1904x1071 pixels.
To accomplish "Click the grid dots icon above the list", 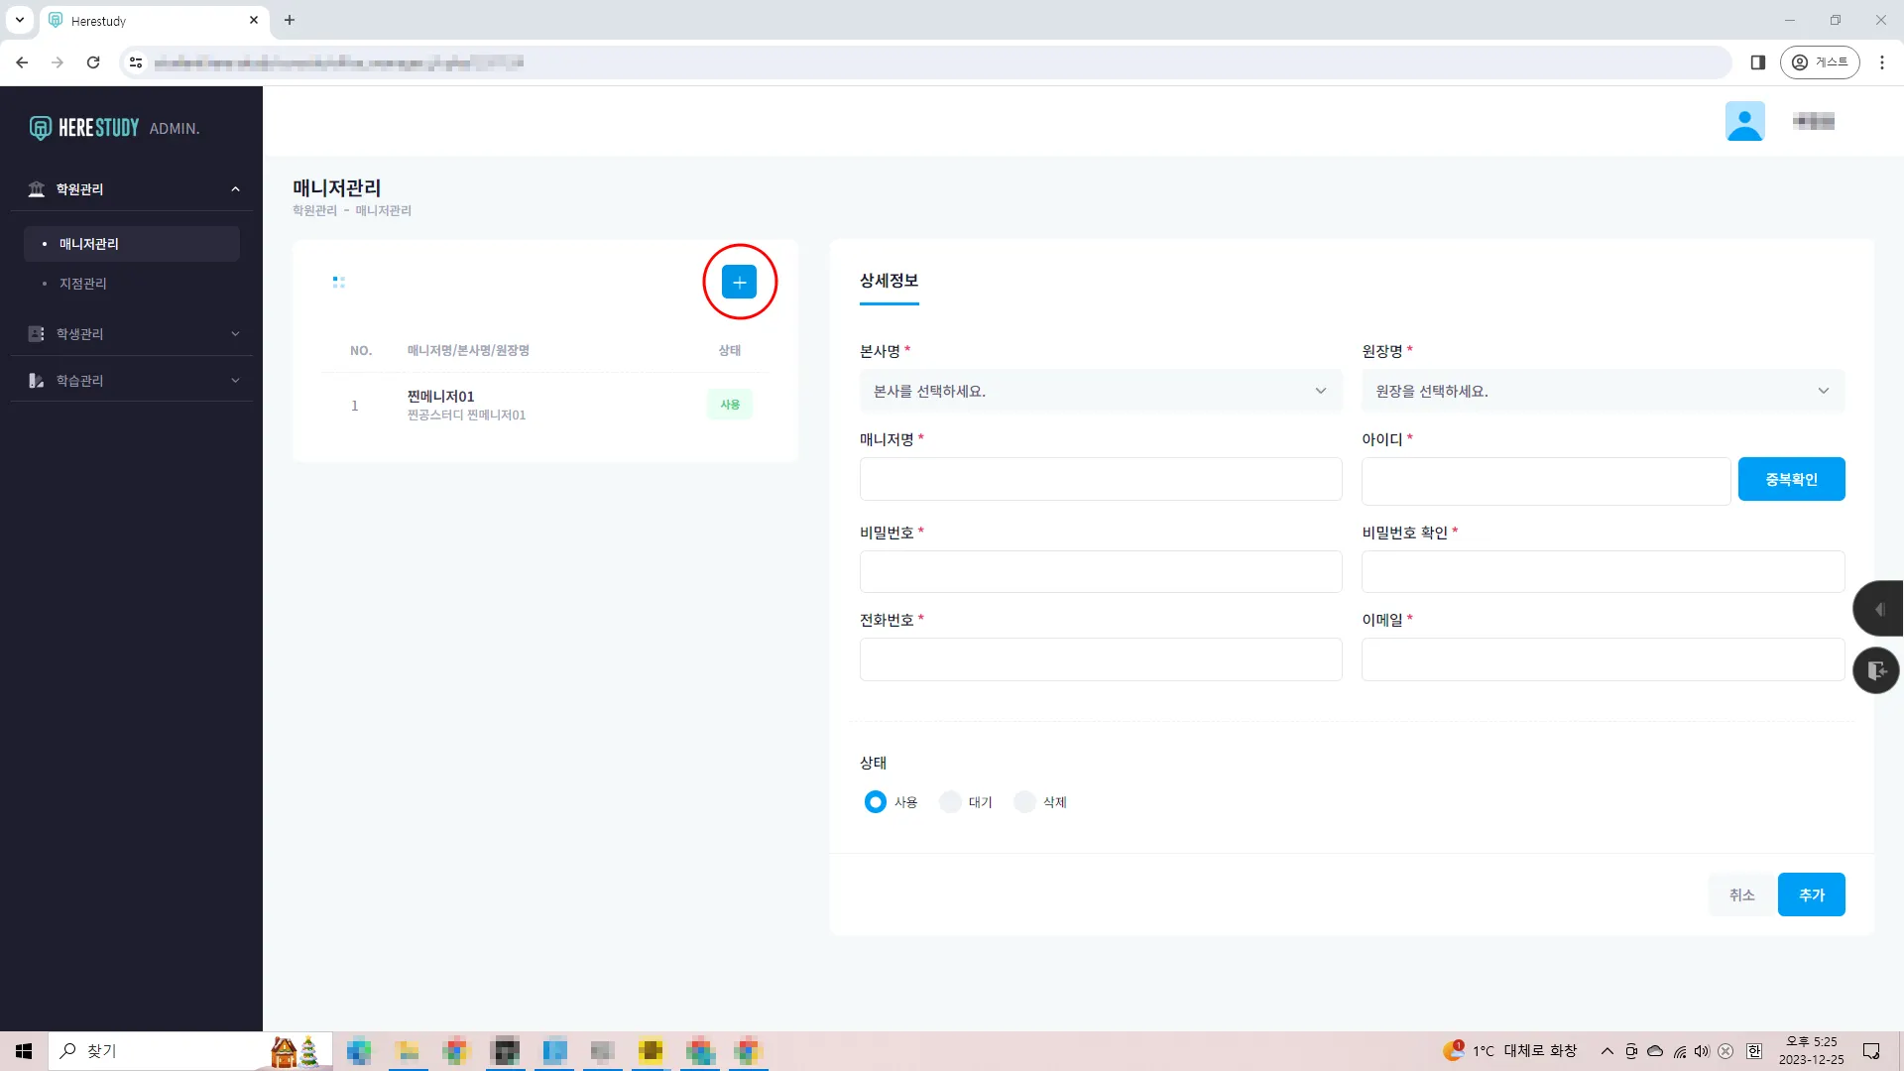I will (x=338, y=283).
